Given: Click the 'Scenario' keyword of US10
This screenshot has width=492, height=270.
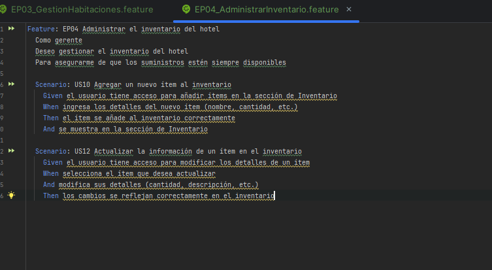Looking at the screenshot, I should (51, 85).
